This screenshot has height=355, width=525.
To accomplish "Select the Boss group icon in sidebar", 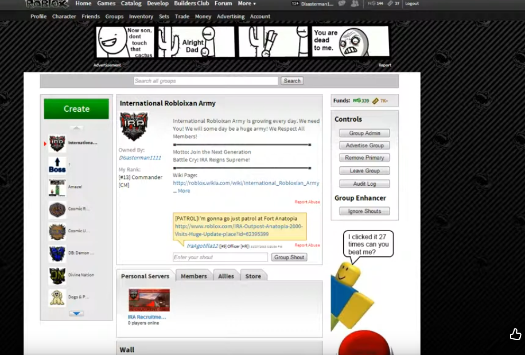I will 57,165.
